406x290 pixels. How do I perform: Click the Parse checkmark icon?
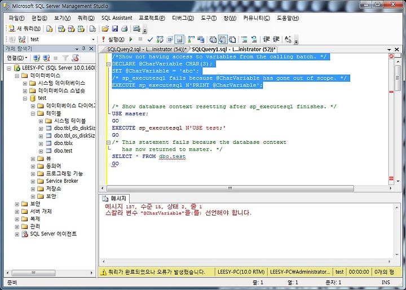click(150, 39)
